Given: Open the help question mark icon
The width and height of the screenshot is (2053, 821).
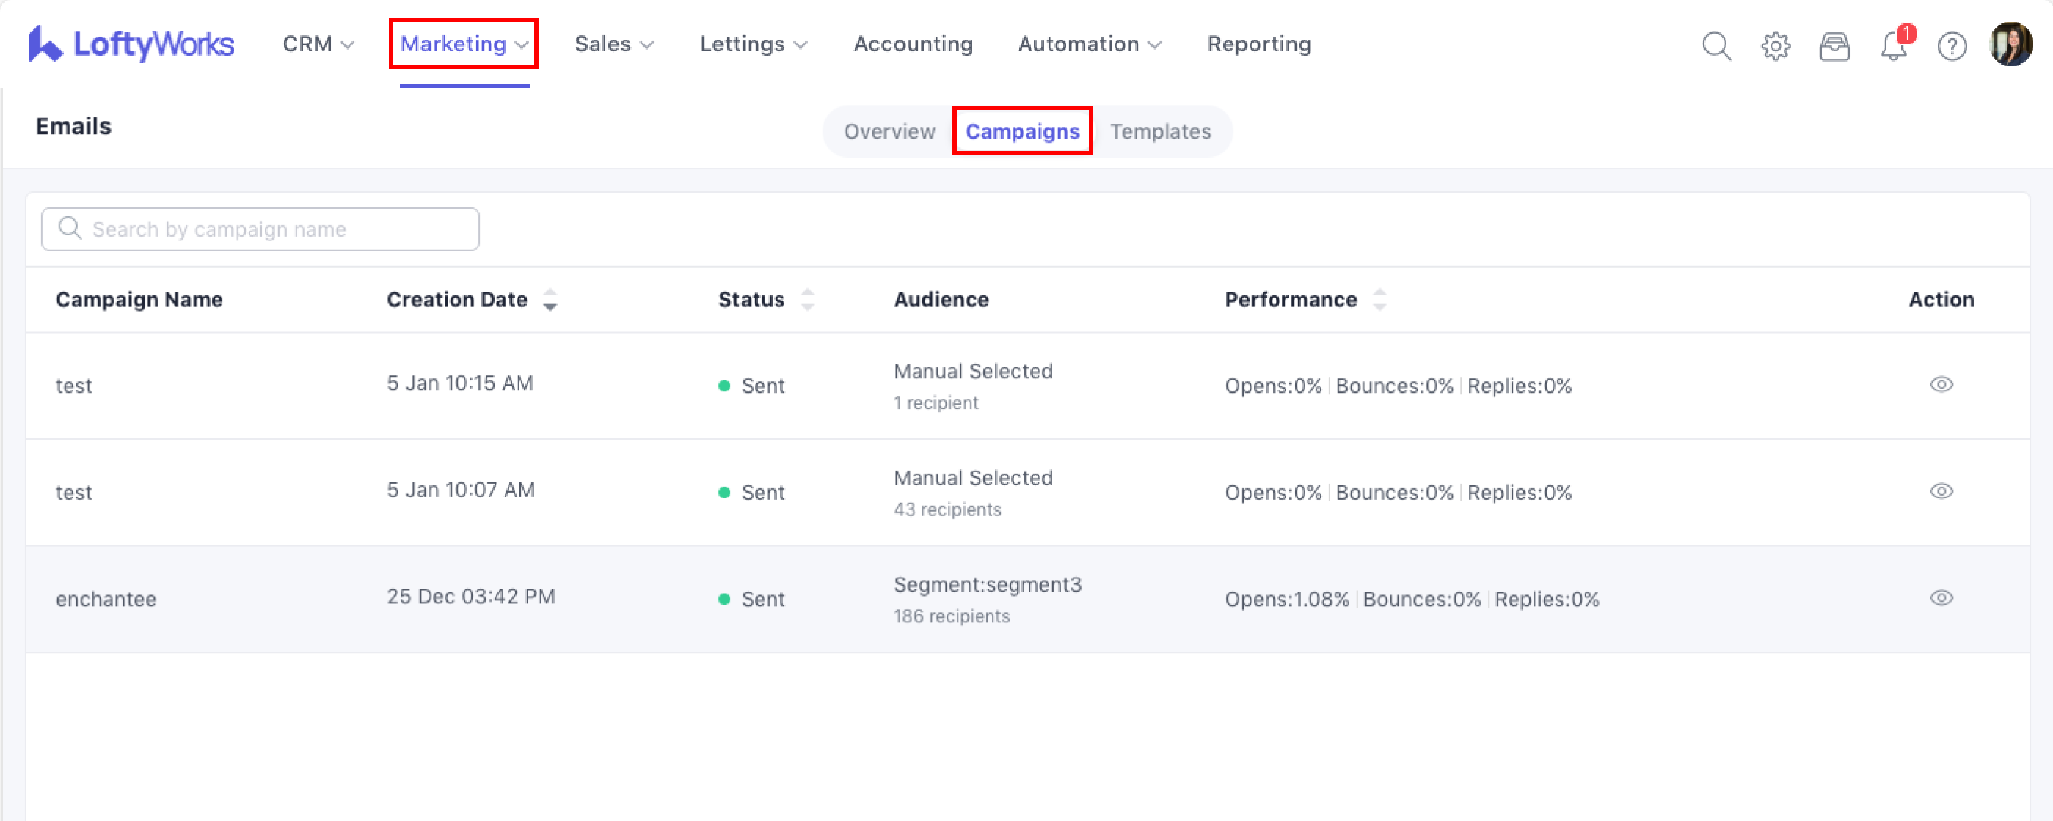Looking at the screenshot, I should click(x=1952, y=46).
